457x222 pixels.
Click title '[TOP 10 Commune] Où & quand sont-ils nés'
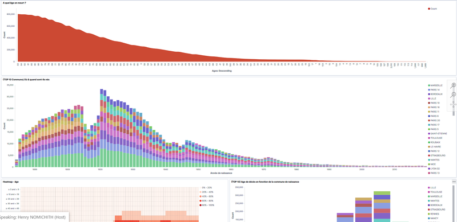(26, 79)
